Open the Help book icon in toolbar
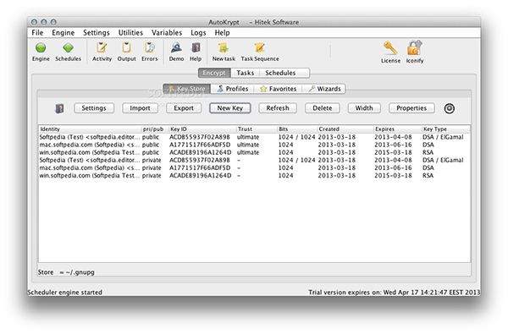This screenshot has height=334, width=508. pyautogui.click(x=196, y=48)
